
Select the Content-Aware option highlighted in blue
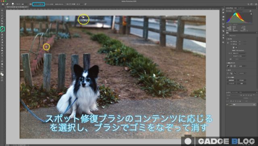pos(39,4)
